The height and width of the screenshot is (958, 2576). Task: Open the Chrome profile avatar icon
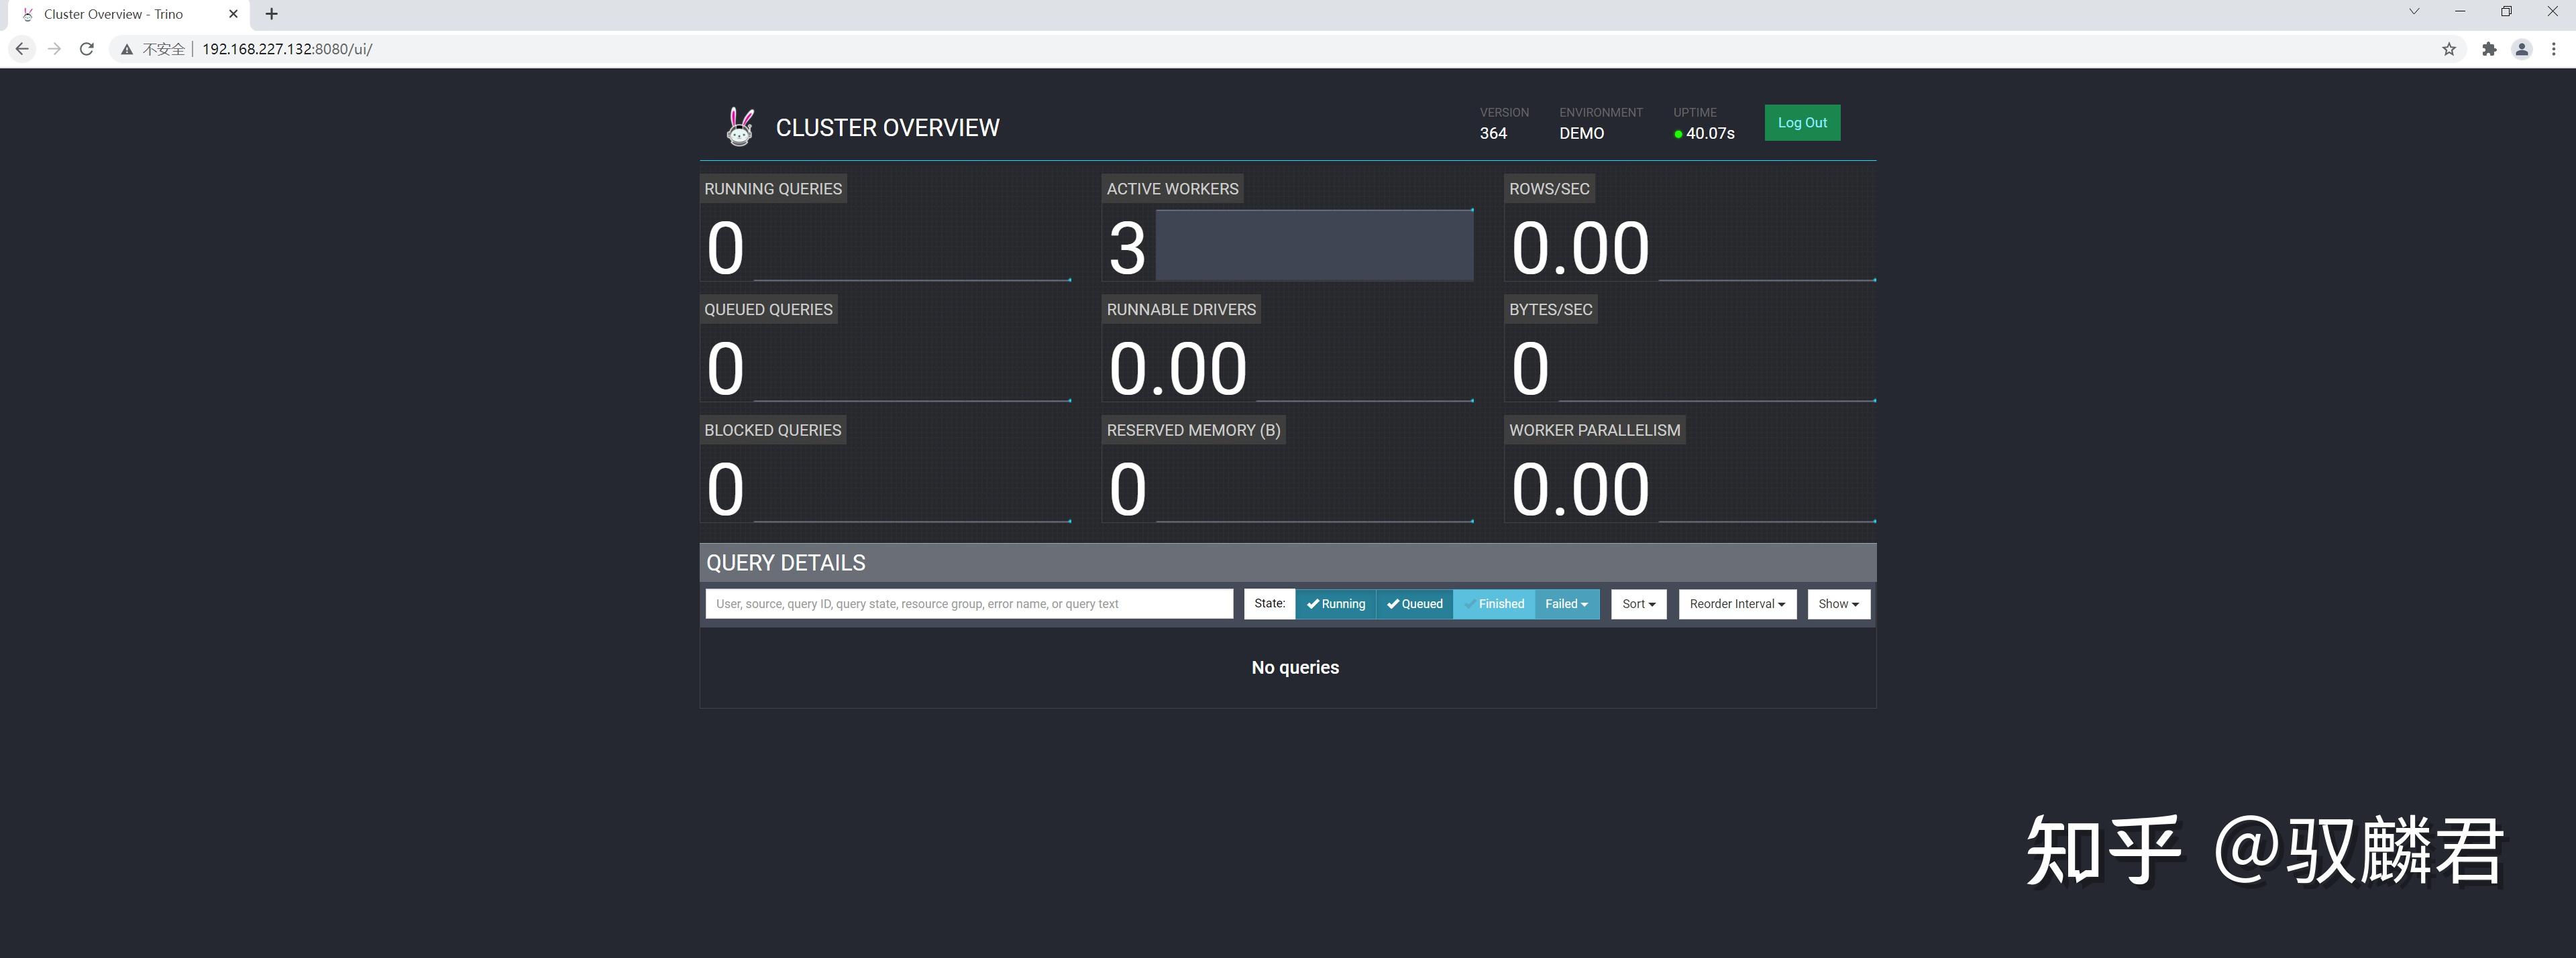tap(2522, 49)
